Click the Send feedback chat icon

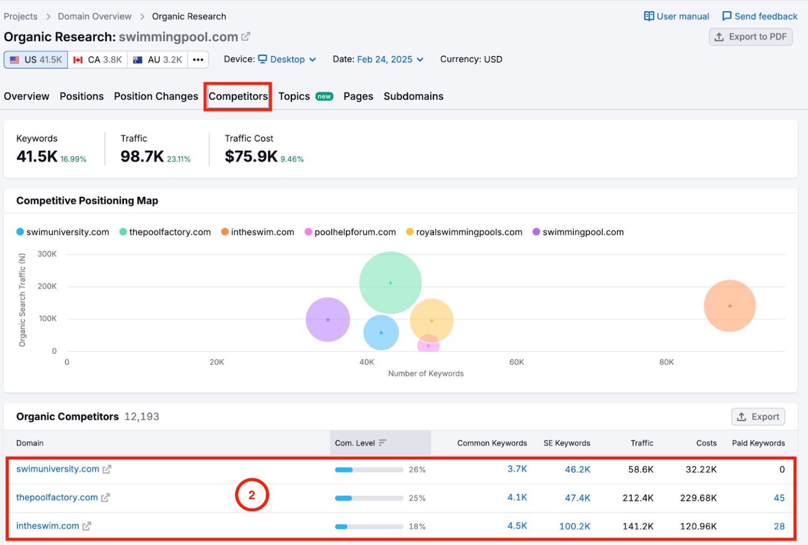726,16
